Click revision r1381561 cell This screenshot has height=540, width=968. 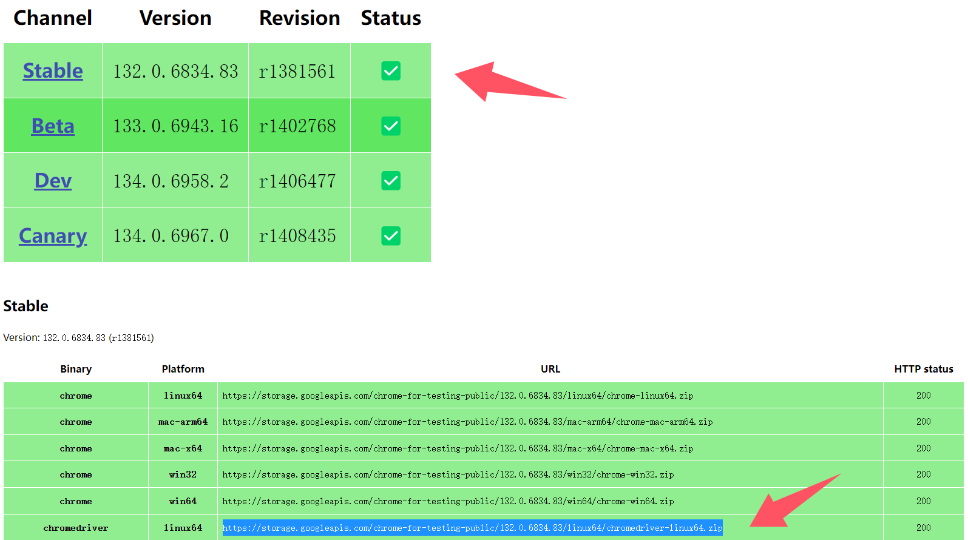click(x=299, y=71)
